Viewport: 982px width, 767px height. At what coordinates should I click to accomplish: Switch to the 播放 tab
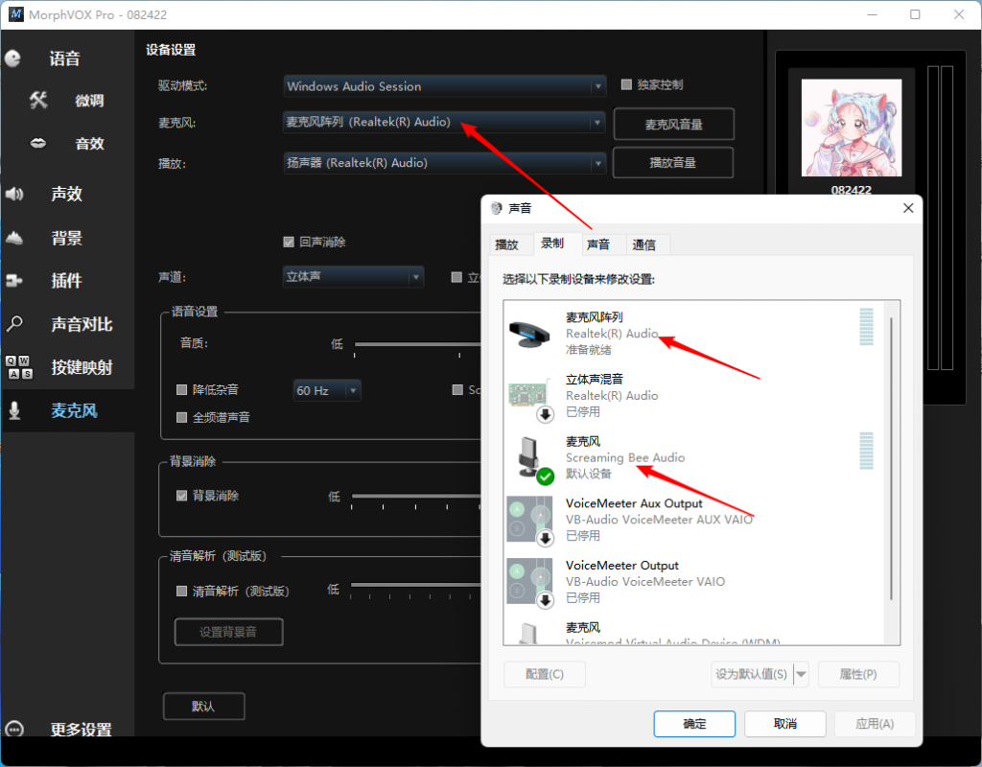pos(506,244)
